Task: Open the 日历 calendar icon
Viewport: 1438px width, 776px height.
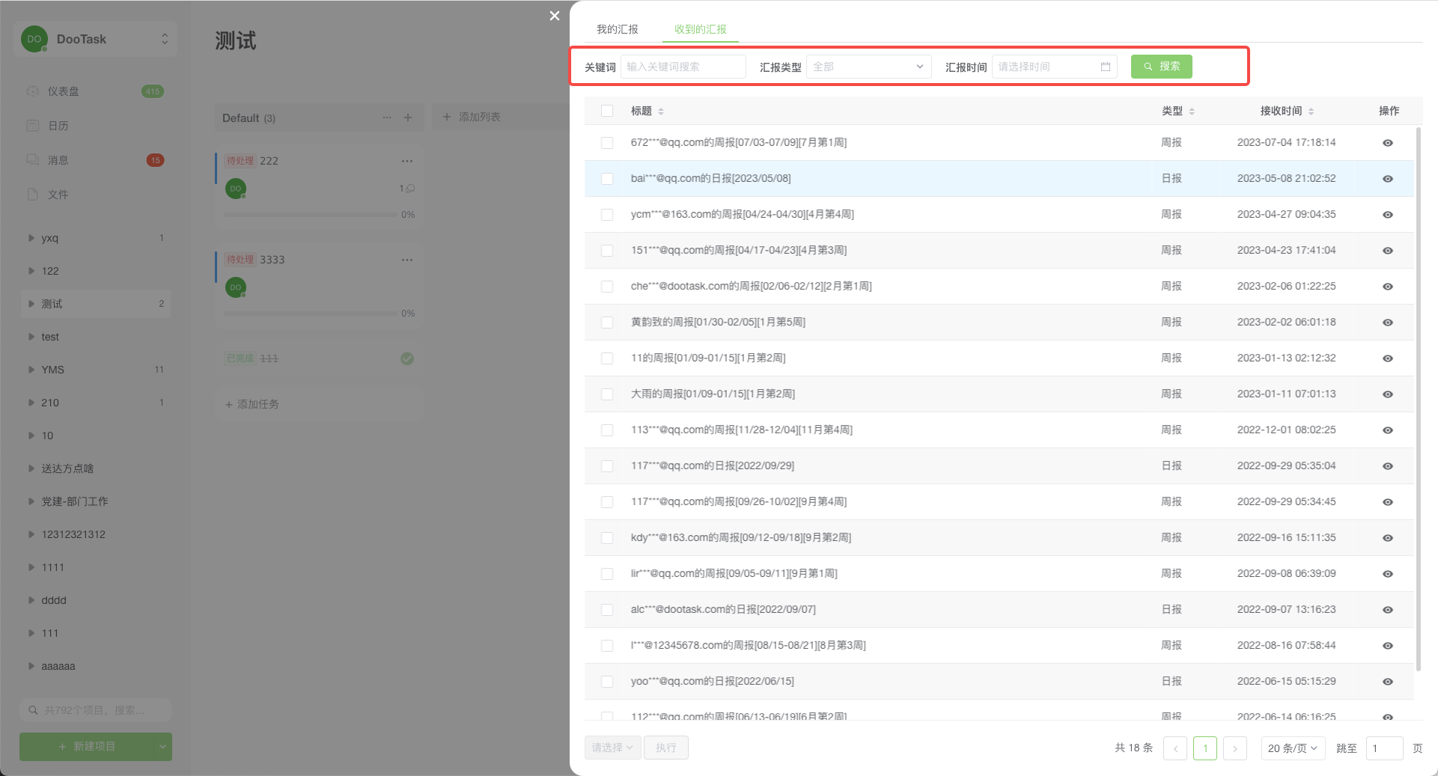Action: click(x=32, y=125)
